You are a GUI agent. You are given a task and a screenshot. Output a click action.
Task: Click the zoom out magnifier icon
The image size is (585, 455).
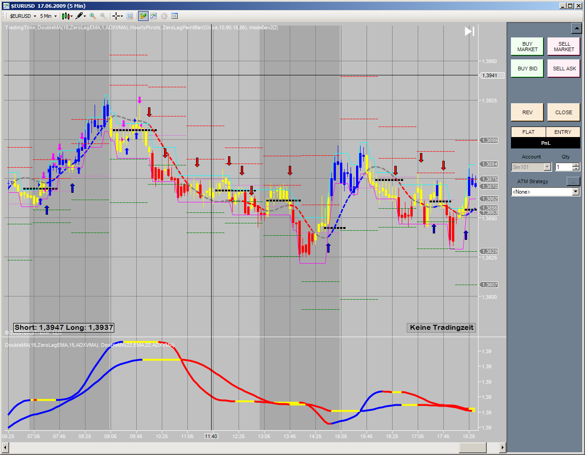[x=103, y=16]
